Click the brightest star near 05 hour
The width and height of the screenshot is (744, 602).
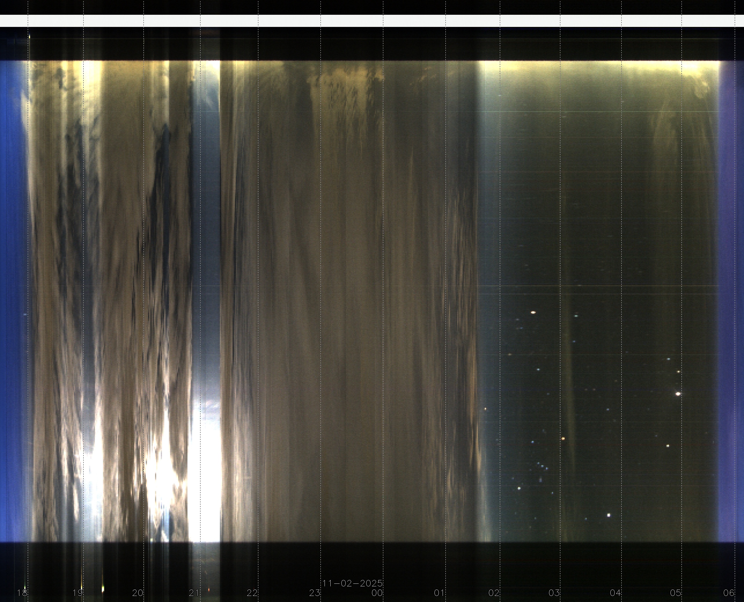(x=678, y=394)
